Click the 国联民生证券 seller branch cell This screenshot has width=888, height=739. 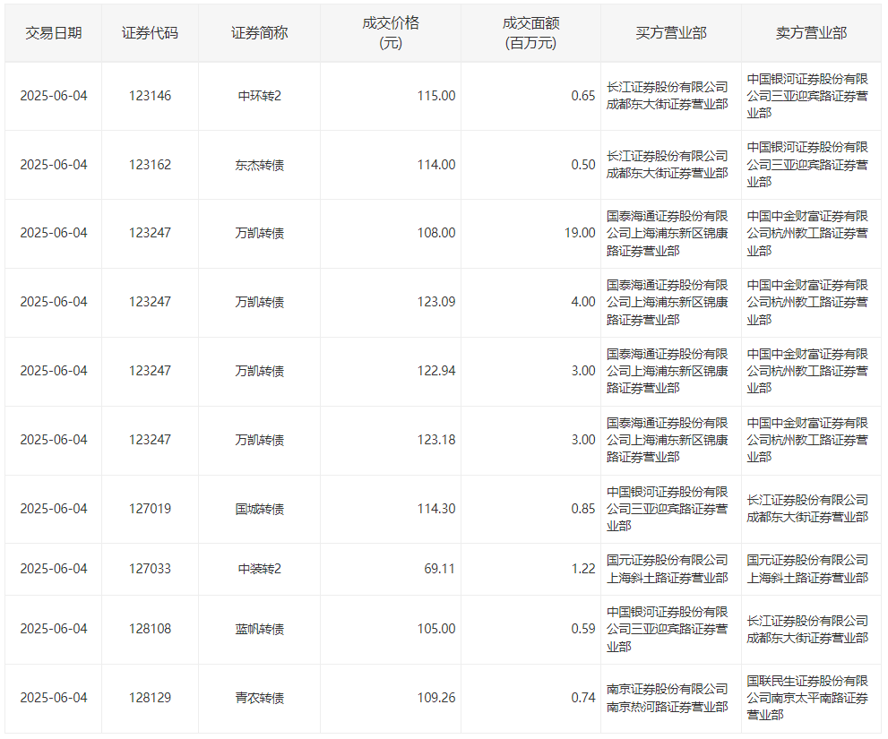click(807, 698)
